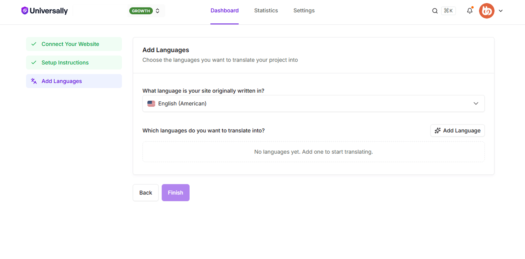
Task: Click 'What language is your site' label
Action: tap(203, 91)
